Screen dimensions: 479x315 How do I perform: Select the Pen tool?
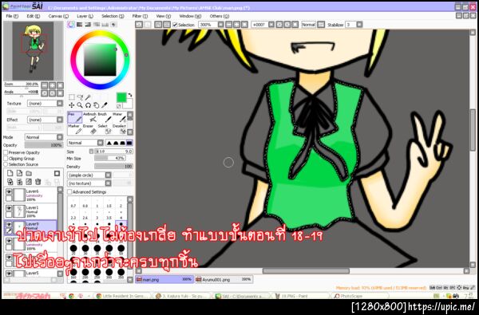coord(75,117)
